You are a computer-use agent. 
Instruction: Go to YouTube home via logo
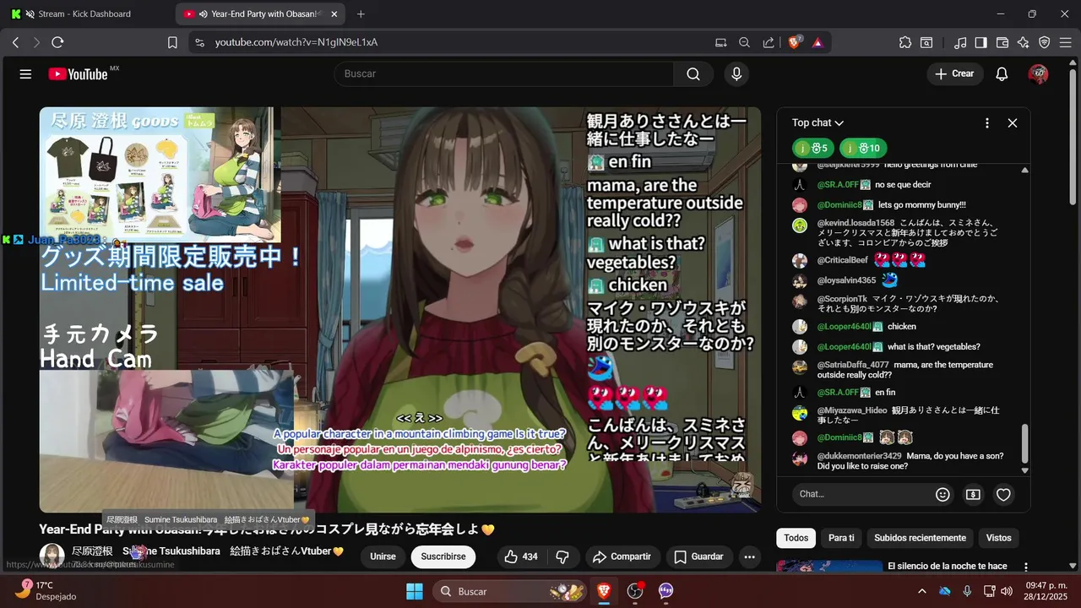click(x=78, y=74)
